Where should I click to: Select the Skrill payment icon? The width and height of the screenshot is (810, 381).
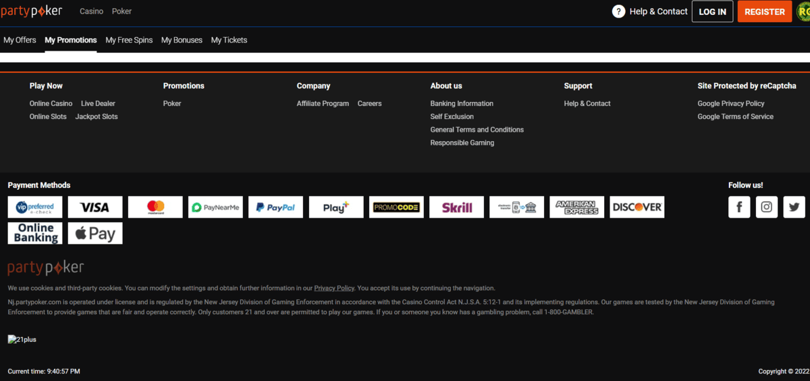pos(456,207)
